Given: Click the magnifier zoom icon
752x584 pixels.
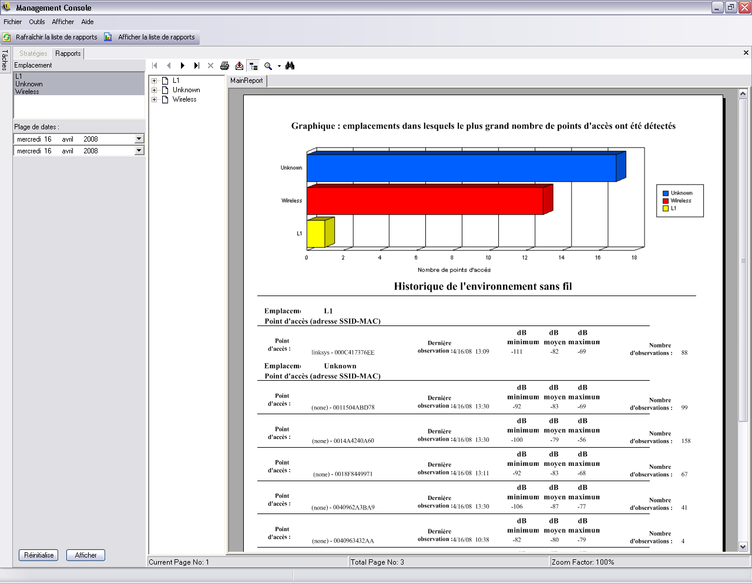Looking at the screenshot, I should click(268, 66).
